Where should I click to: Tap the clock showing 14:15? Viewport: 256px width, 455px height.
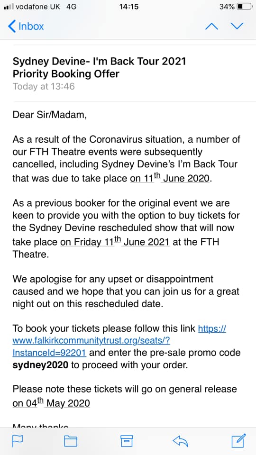coord(129,6)
